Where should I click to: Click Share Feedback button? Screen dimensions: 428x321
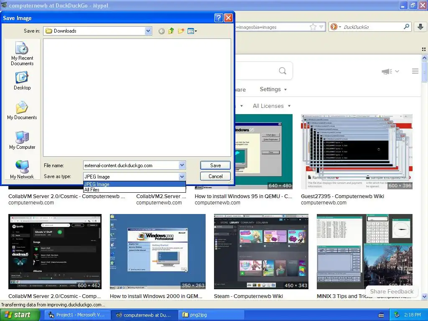point(391,291)
